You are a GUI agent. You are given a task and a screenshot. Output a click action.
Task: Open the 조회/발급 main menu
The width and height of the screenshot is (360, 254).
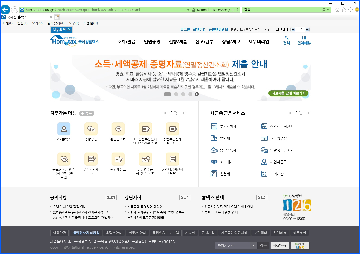126,41
